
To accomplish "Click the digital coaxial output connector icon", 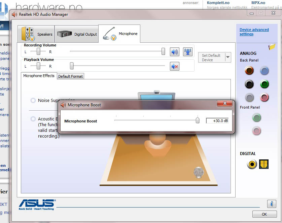I will pos(252,164).
